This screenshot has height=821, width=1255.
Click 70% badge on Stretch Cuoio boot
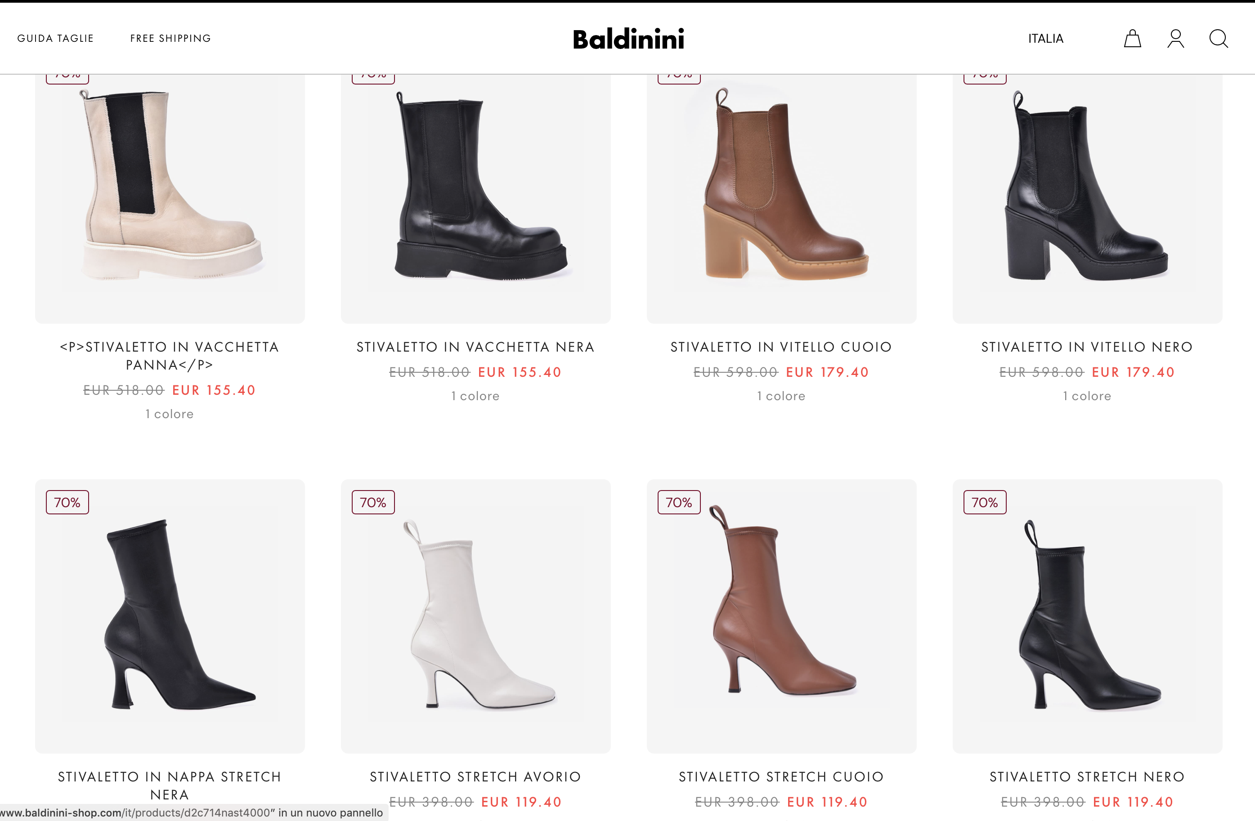(x=679, y=502)
